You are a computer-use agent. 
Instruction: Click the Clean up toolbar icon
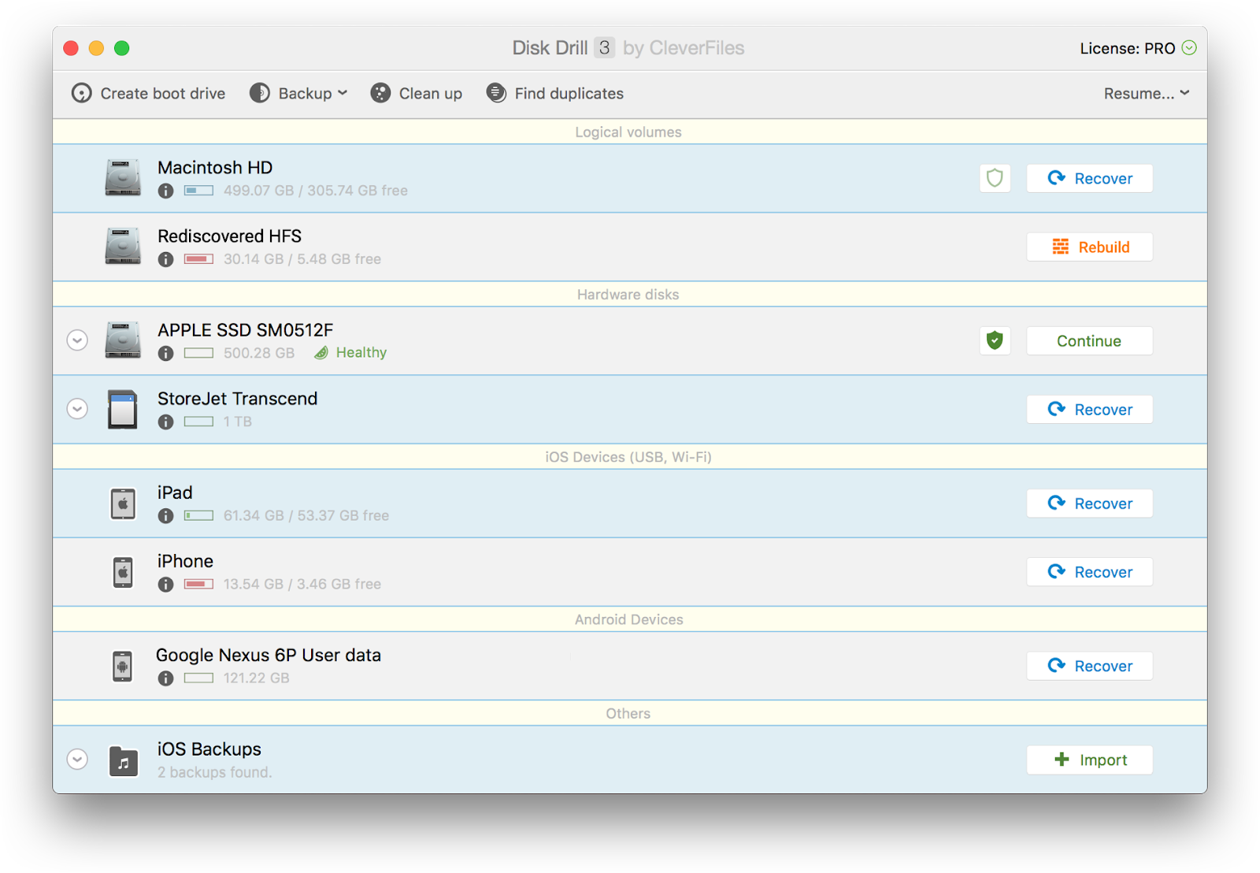pyautogui.click(x=380, y=94)
